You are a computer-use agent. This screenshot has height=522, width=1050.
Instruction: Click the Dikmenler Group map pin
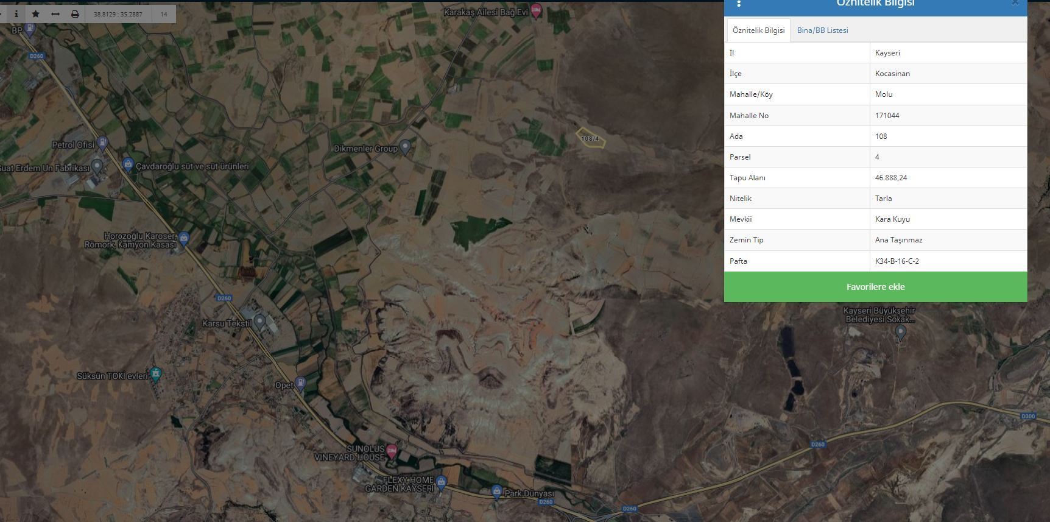pyautogui.click(x=405, y=147)
